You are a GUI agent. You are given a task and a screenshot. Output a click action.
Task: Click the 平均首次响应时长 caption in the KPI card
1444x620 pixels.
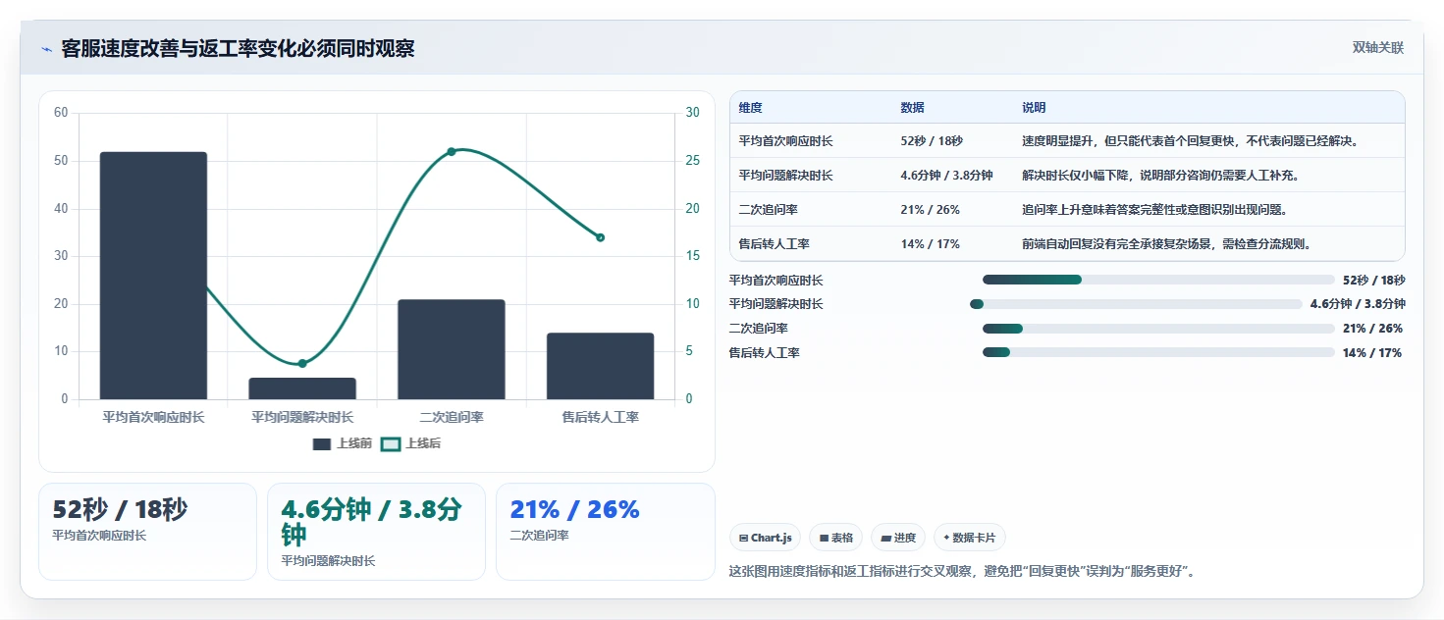[99, 536]
